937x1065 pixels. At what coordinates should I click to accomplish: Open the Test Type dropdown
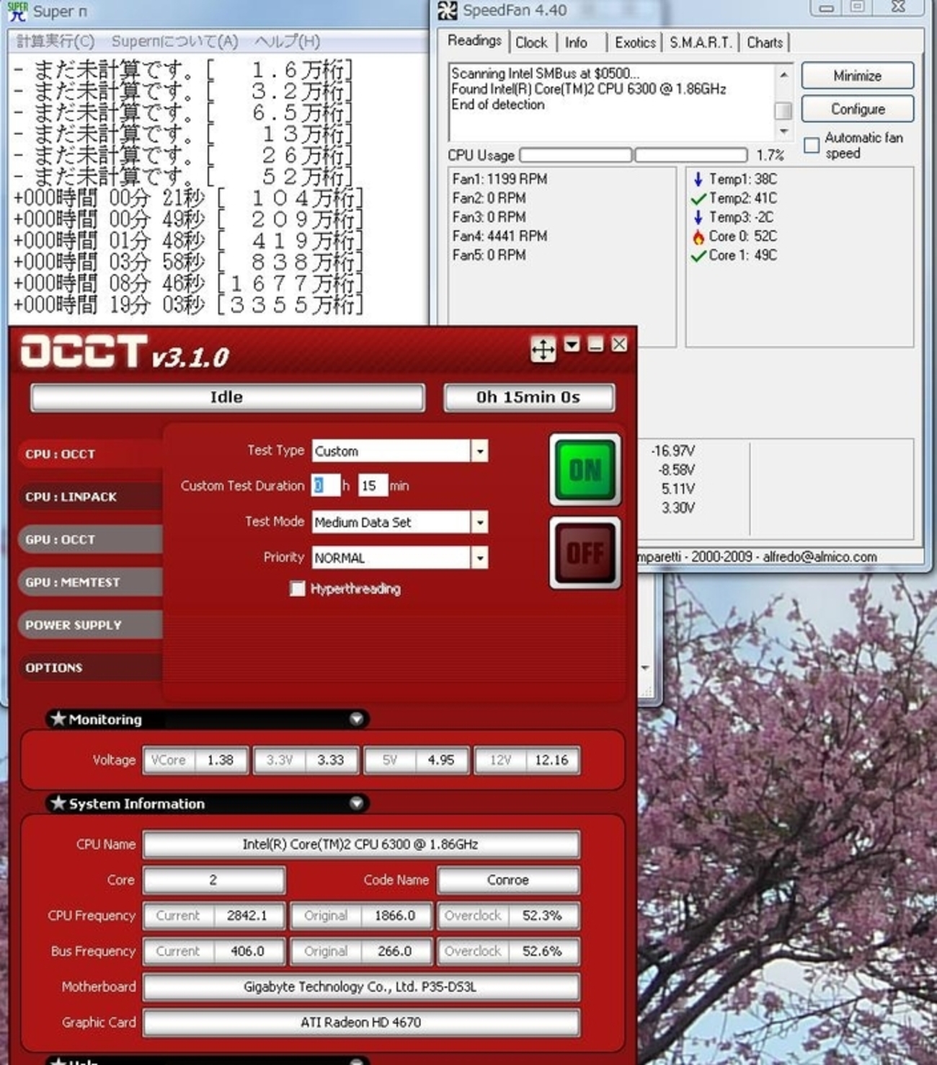tap(479, 451)
